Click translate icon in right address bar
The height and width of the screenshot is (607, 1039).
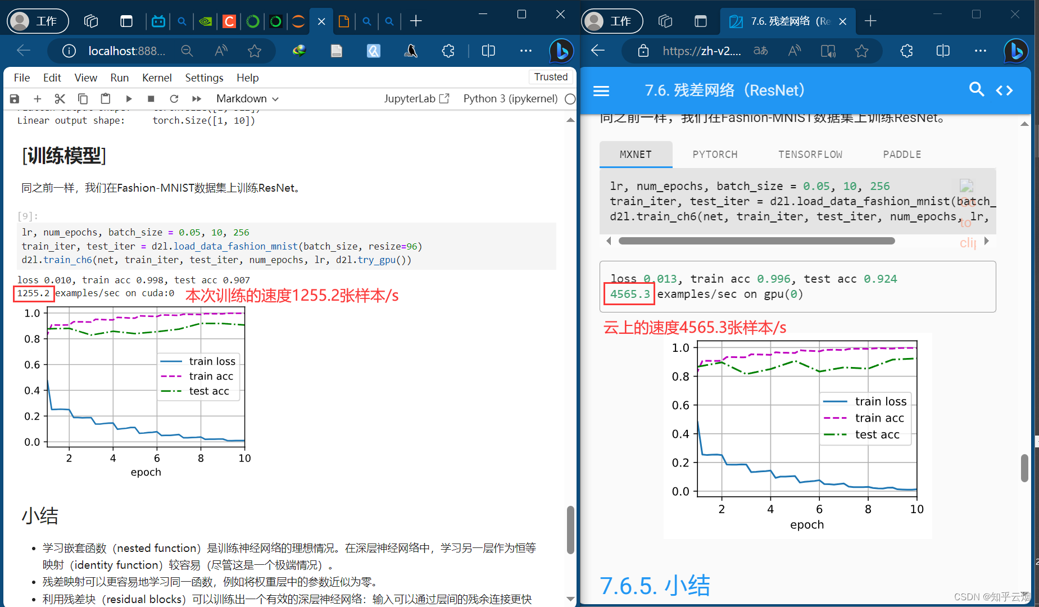tap(761, 51)
